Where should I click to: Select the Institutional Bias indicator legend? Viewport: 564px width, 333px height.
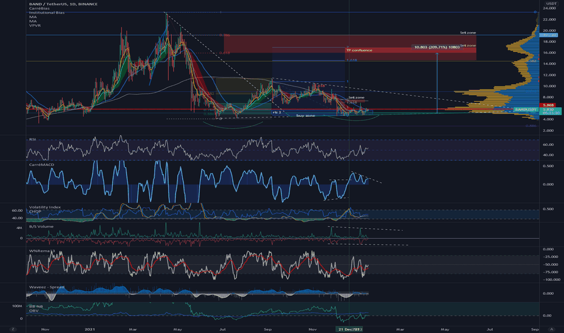pos(47,13)
